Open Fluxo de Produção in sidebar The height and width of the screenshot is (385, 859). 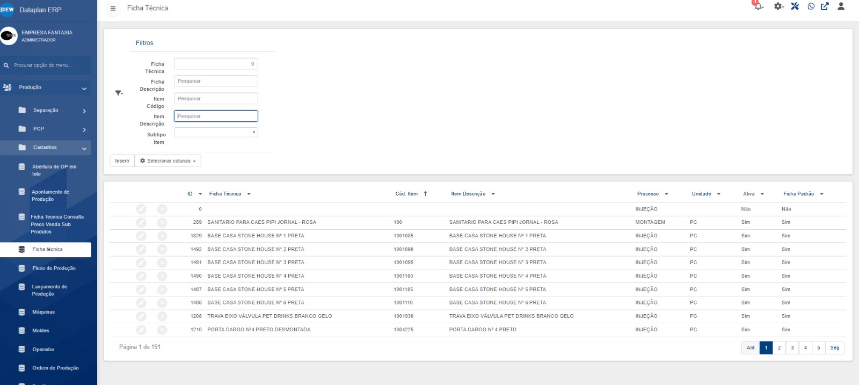(54, 268)
